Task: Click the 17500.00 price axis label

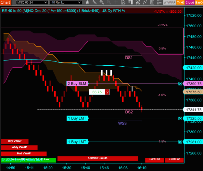Action: point(194,26)
